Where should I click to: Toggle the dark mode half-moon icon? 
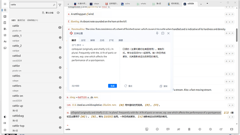click(5, 117)
